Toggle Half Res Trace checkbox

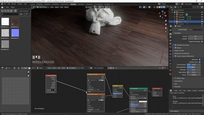[200, 62]
